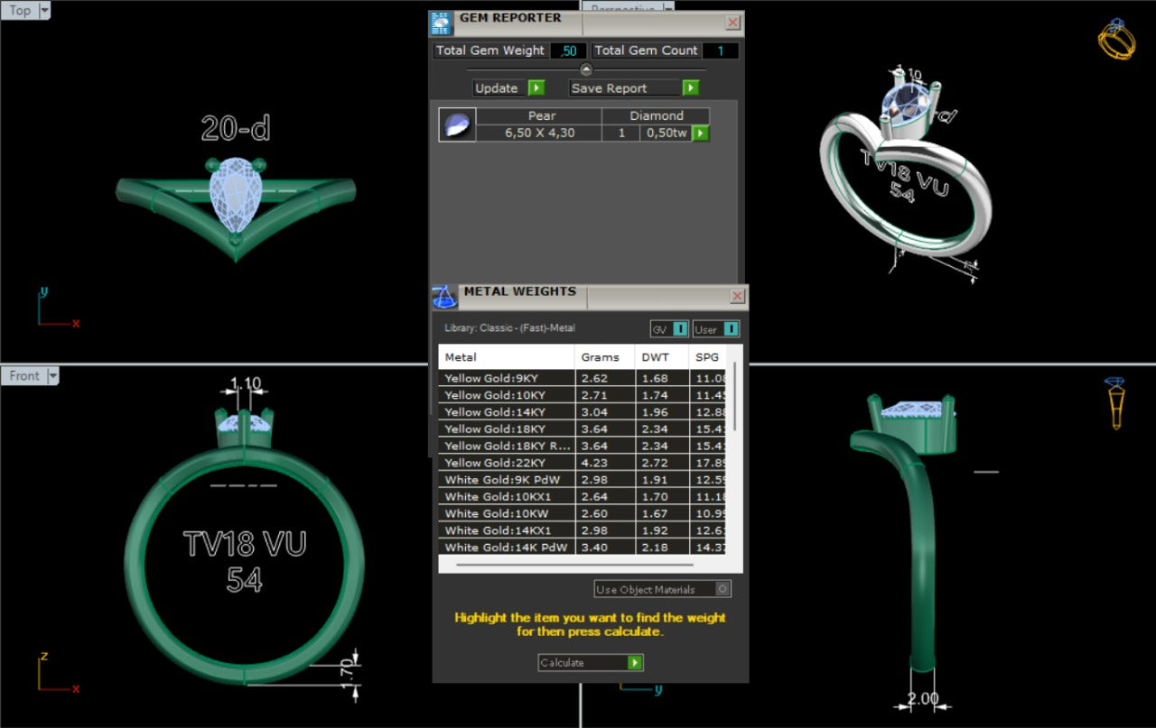
Task: Click the horizontal scrollbar under metal list
Action: pyautogui.click(x=574, y=565)
